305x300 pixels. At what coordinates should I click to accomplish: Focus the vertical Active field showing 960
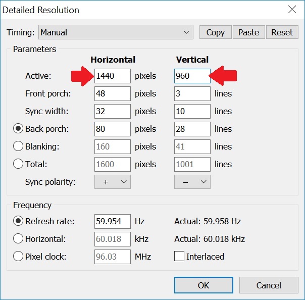point(192,76)
